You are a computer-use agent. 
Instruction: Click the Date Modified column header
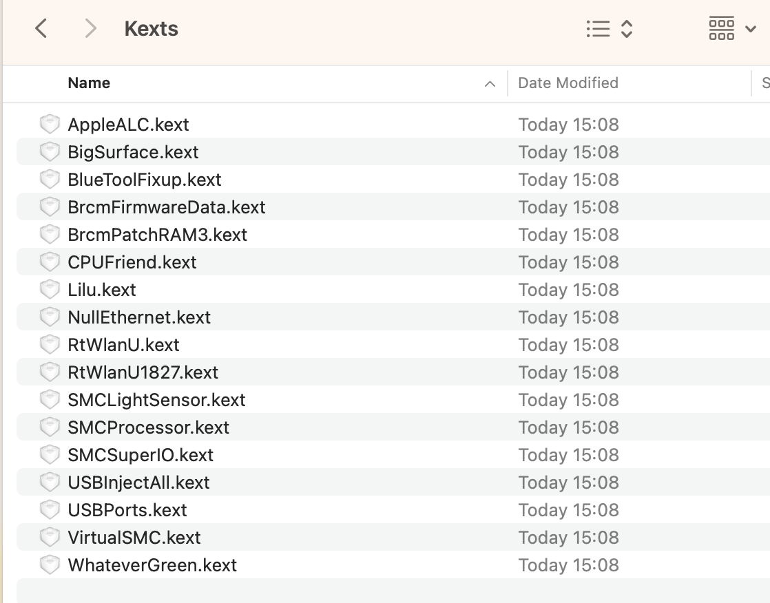pyautogui.click(x=567, y=83)
